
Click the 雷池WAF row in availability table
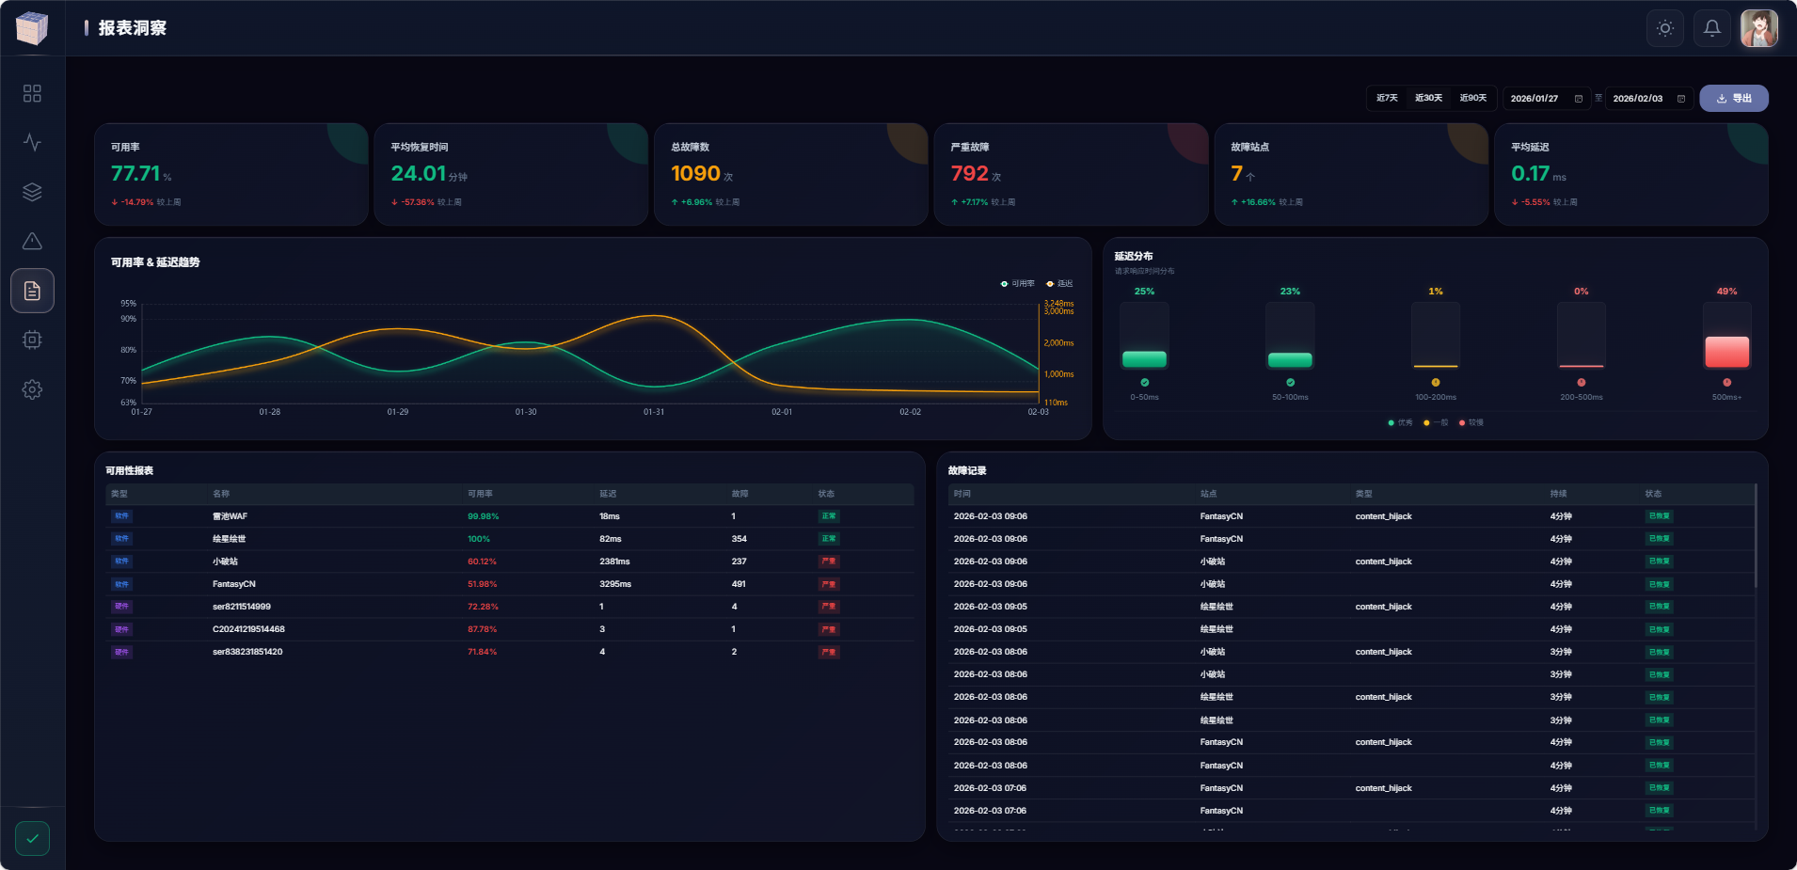508,516
